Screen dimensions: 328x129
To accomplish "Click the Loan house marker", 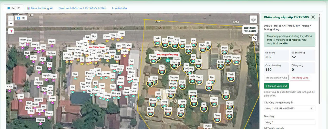I will tap(53, 102).
